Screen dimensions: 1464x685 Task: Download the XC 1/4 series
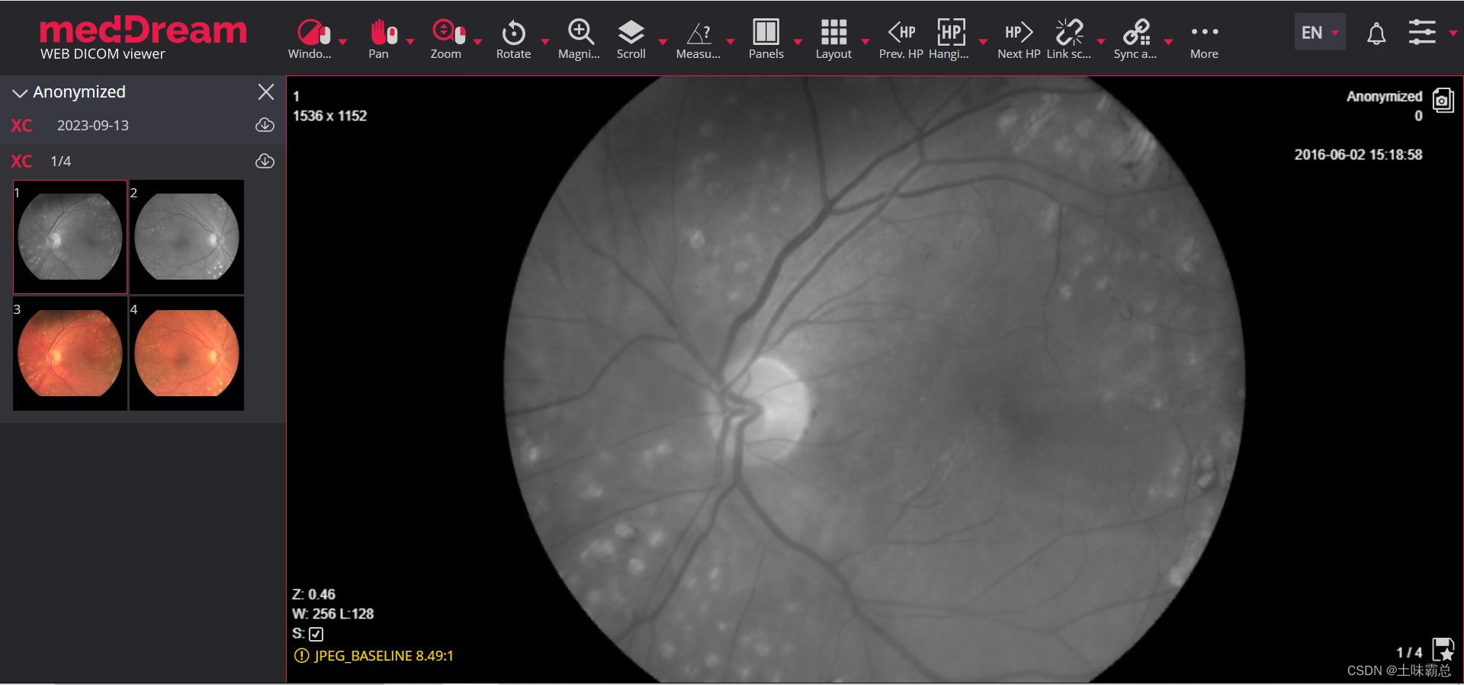point(265,161)
